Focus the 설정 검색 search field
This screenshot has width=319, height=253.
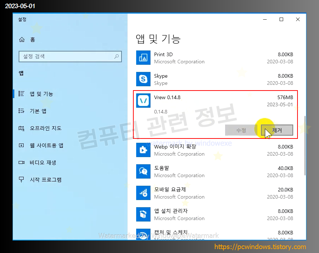click(70, 57)
